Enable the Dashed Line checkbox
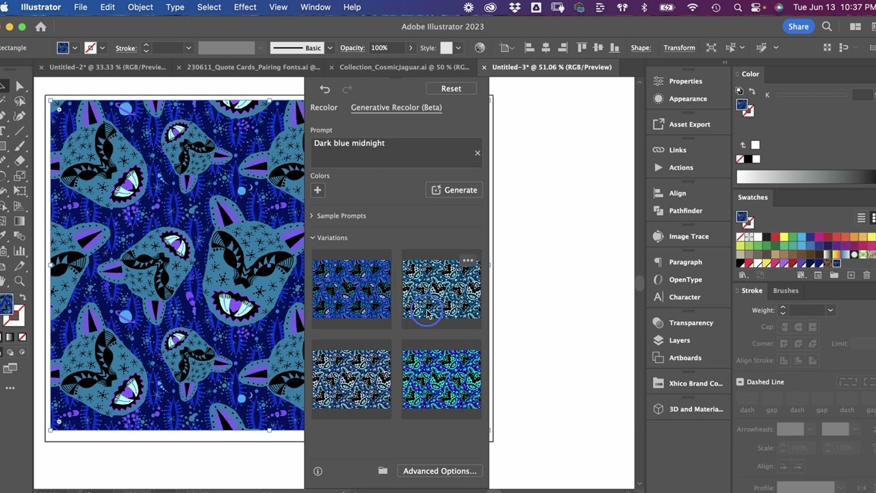This screenshot has height=493, width=876. [740, 382]
